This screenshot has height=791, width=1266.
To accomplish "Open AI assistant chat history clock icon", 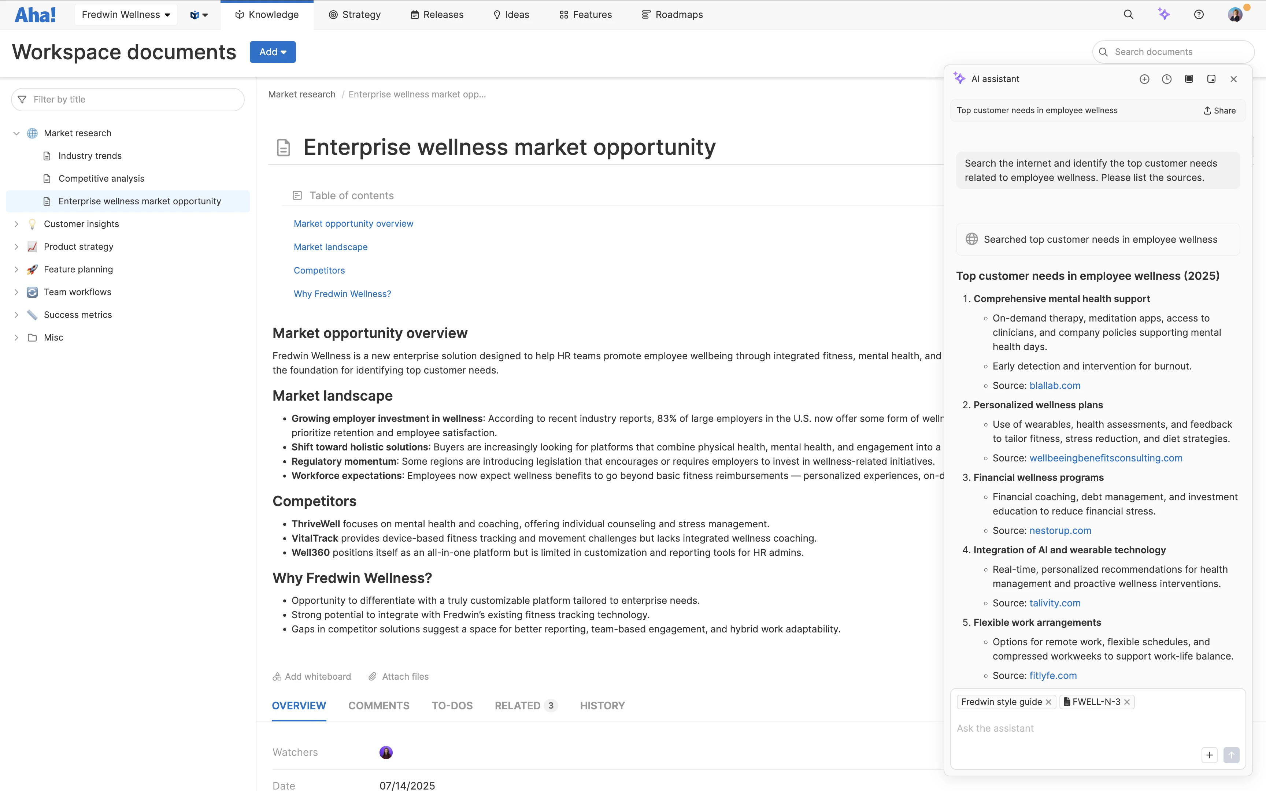I will click(1167, 79).
